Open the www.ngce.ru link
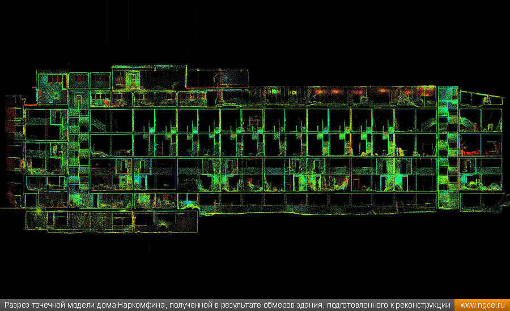 (x=482, y=305)
